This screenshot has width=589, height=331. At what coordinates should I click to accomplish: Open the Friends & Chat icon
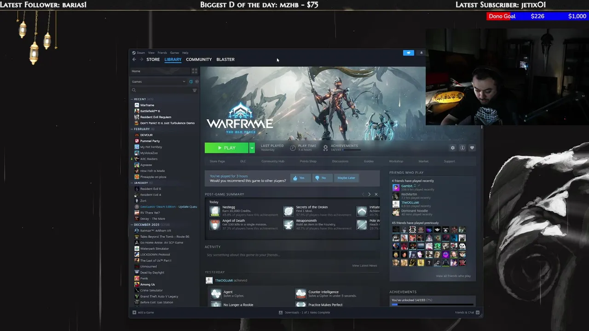(x=477, y=313)
